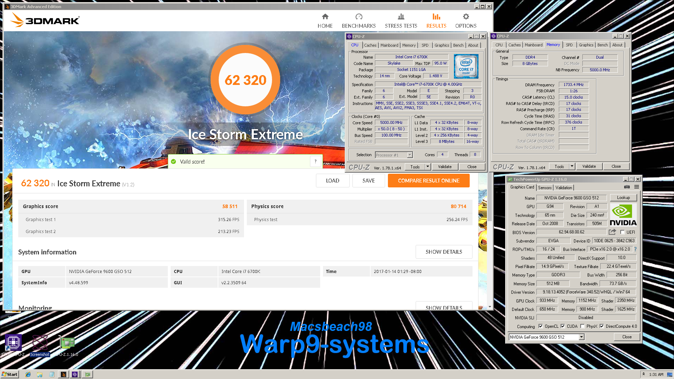674x379 pixels.
Task: Click the SAVE result button
Action: click(369, 180)
